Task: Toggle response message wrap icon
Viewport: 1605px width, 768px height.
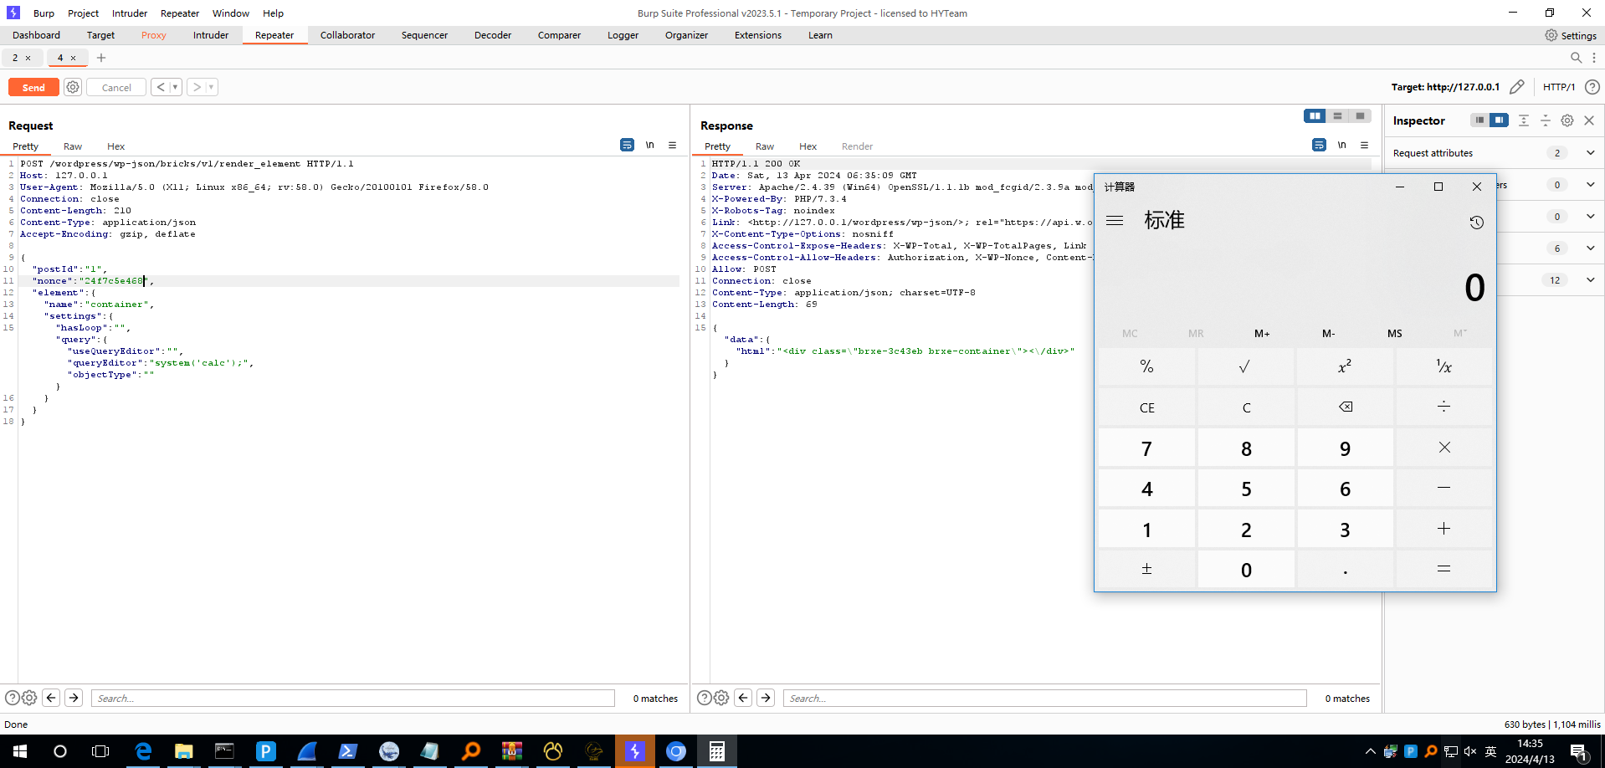Action: (x=1319, y=145)
